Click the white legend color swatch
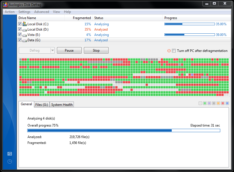This screenshot has height=172, width=234. point(200,103)
